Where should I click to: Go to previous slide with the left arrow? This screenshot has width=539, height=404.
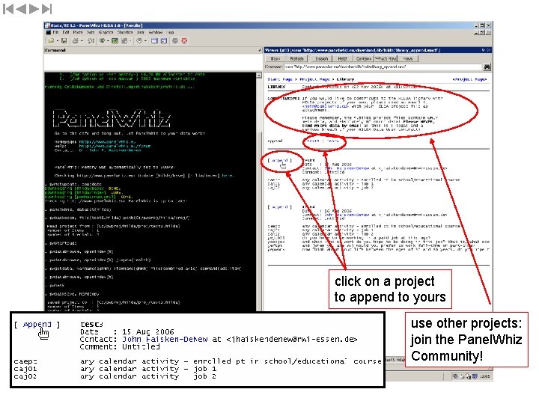[21, 9]
